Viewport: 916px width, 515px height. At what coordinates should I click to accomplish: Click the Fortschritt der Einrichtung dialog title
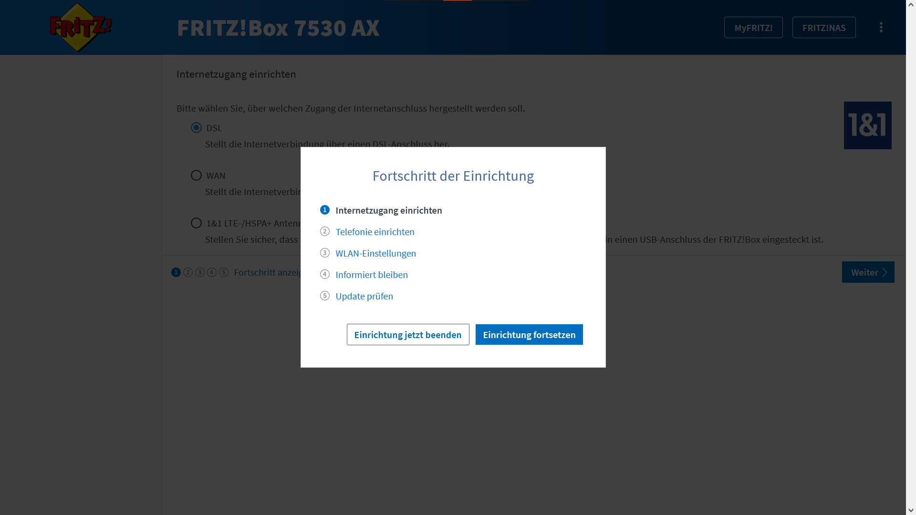pyautogui.click(x=453, y=176)
